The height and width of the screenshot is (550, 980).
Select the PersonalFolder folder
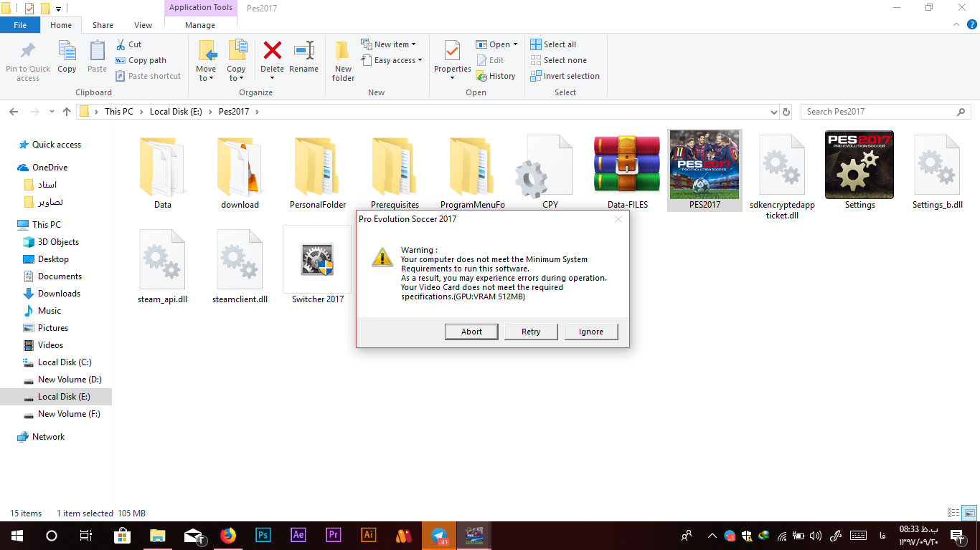317,172
